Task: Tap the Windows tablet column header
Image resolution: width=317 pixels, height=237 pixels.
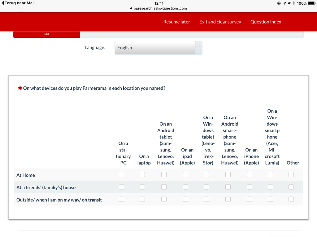Action: [208, 140]
